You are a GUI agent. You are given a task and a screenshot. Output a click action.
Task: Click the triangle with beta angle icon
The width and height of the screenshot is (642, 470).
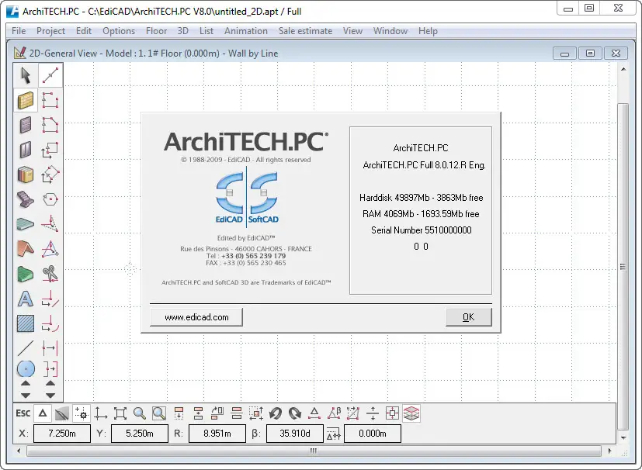click(x=334, y=413)
